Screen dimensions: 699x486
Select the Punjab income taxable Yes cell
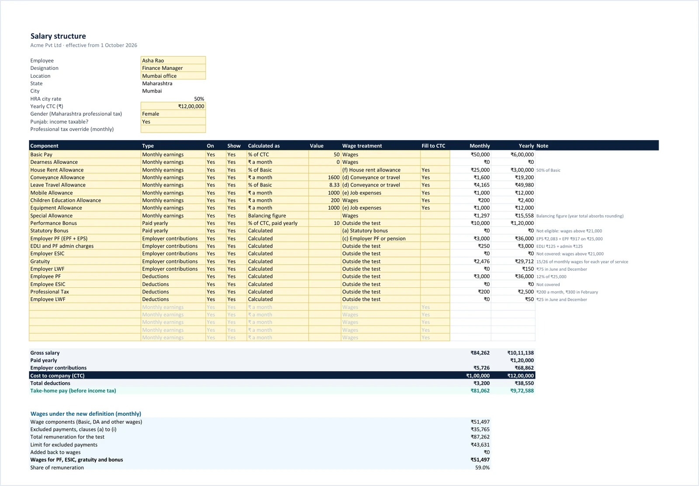click(x=173, y=121)
